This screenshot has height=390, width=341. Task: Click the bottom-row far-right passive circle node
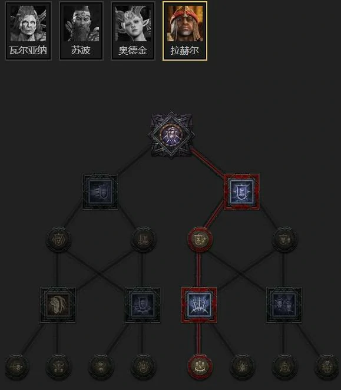pyautogui.click(x=327, y=366)
